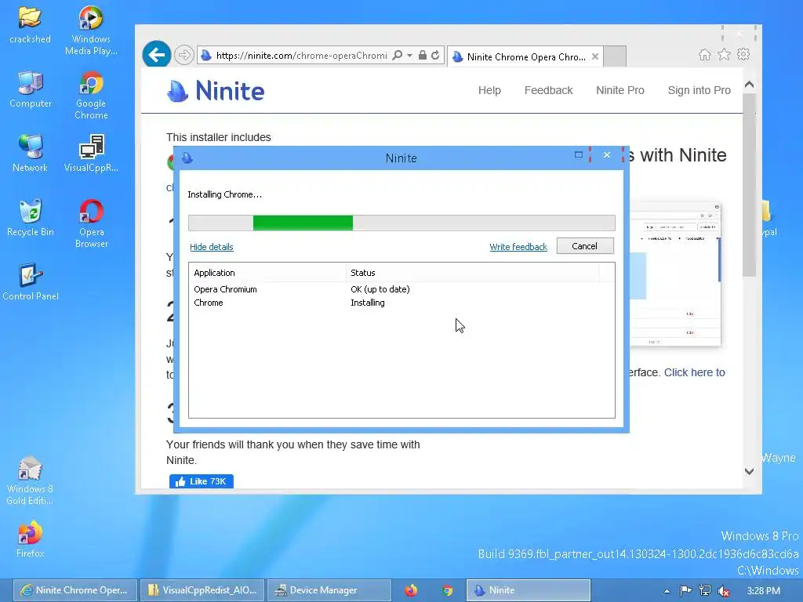Click Hide details in Ninite installer
Screen dimensions: 803x602
(212, 247)
